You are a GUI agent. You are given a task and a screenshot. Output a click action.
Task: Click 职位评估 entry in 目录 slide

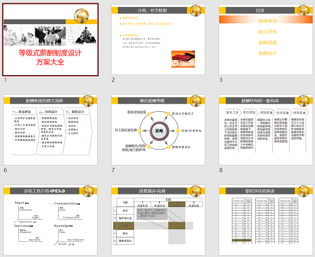coord(267,32)
